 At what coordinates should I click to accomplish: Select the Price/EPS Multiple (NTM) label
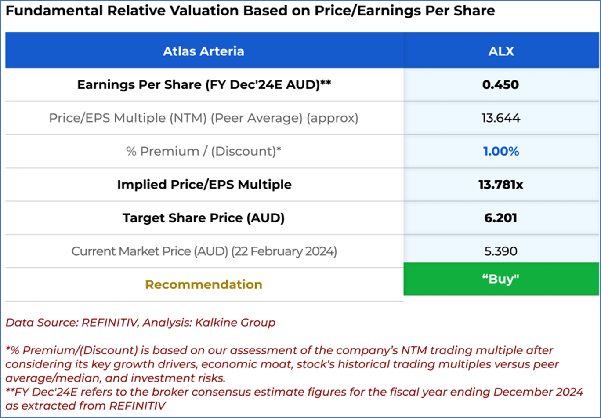[203, 118]
